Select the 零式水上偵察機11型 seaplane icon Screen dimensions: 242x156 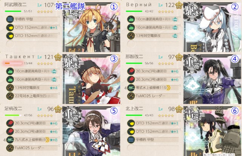point(131,88)
